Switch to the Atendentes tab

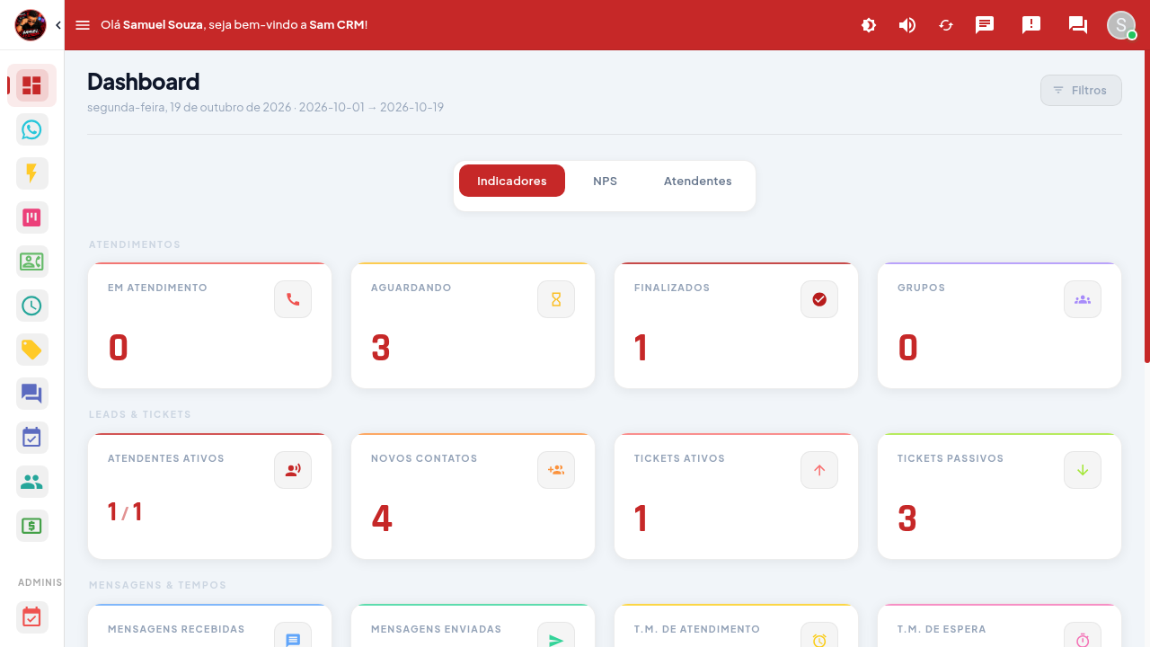(698, 181)
